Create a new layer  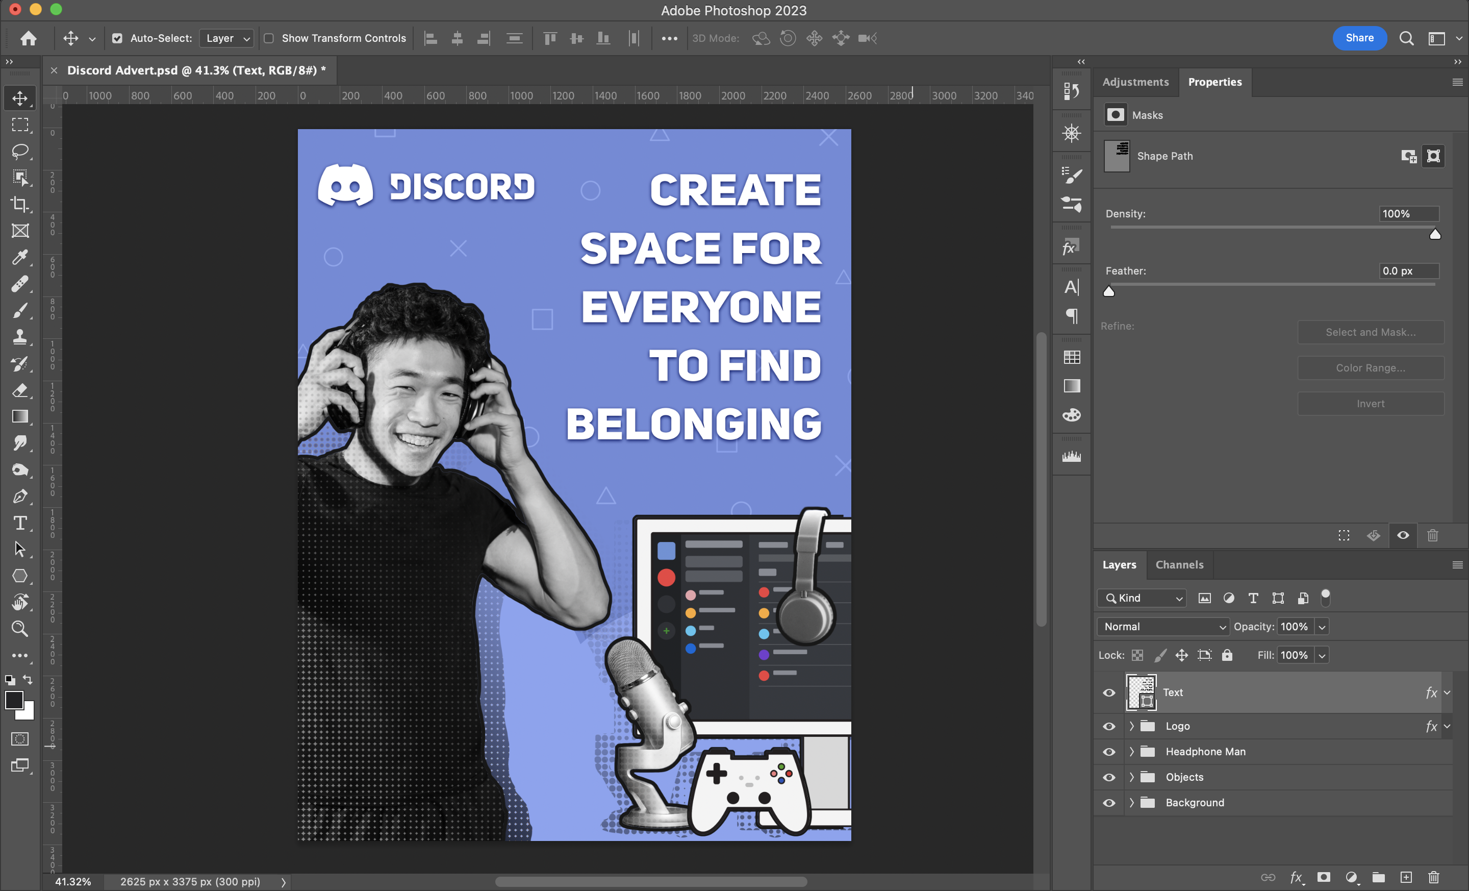click(x=1406, y=877)
